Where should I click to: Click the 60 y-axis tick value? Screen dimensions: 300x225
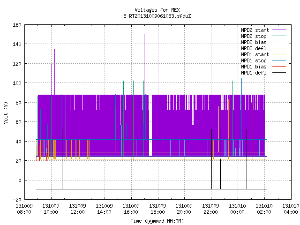(x=18, y=122)
